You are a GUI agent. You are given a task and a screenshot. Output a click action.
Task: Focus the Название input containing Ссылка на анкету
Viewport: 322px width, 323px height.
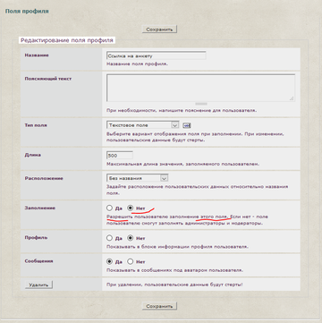[156, 55]
